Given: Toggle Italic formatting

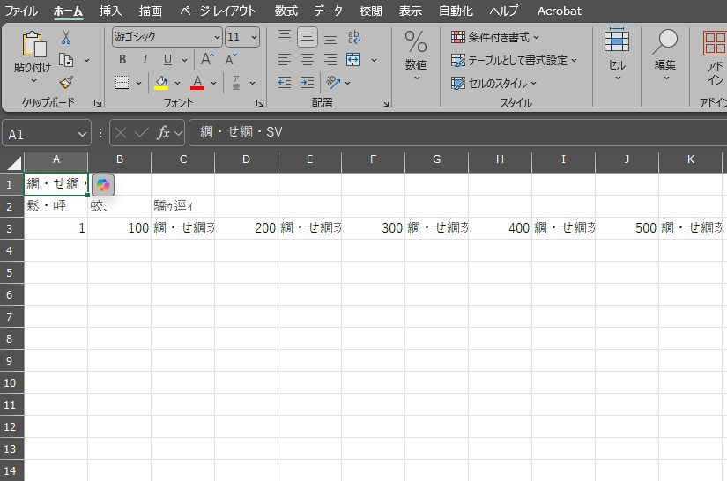Looking at the screenshot, I should click(x=145, y=59).
